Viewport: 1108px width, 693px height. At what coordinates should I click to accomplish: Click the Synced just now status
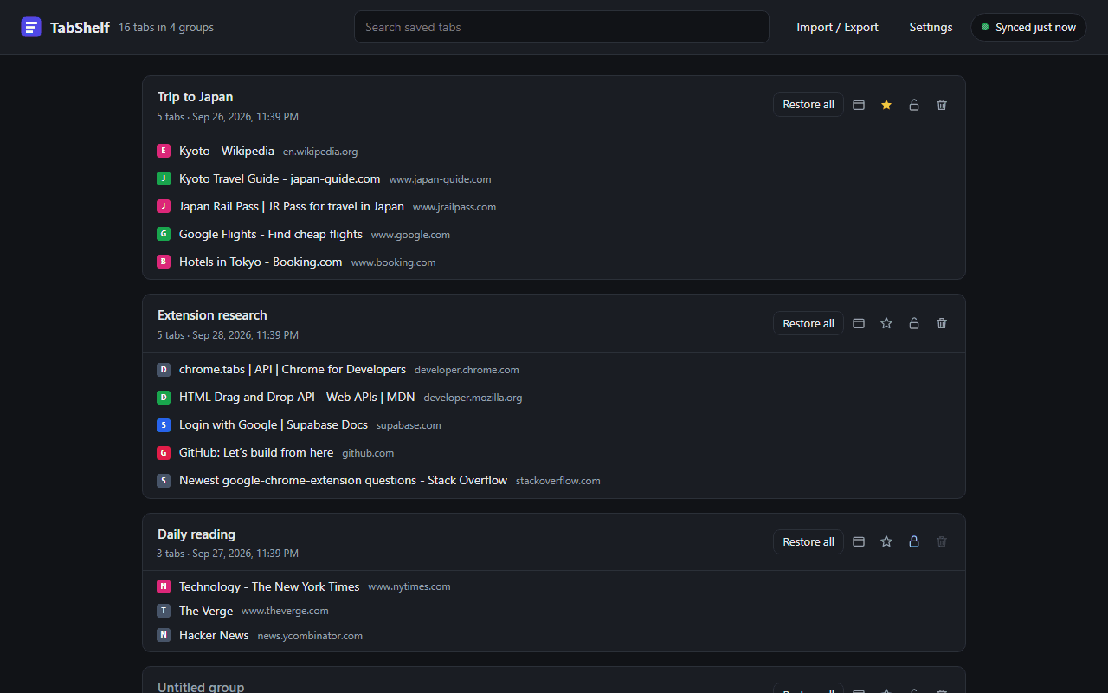[1028, 27]
